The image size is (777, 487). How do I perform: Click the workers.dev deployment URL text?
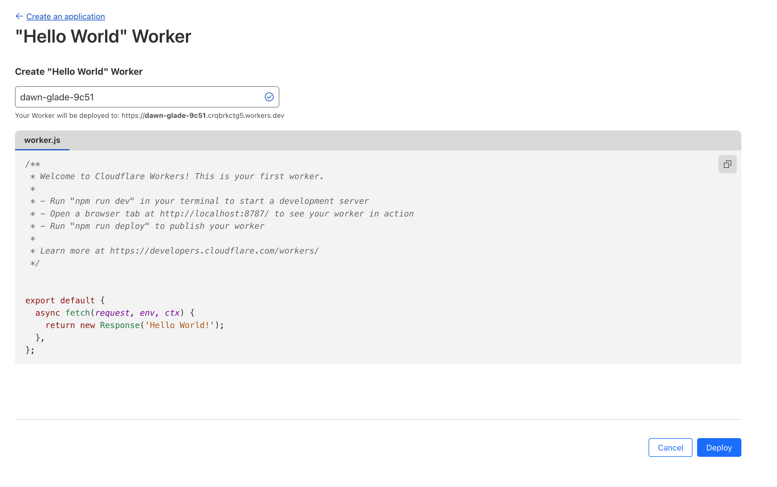click(203, 115)
